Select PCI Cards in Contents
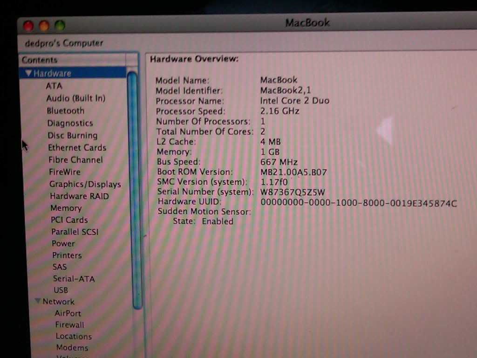This screenshot has height=358, width=477. pos(69,220)
